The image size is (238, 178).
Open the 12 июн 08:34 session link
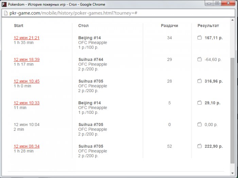point(27,146)
